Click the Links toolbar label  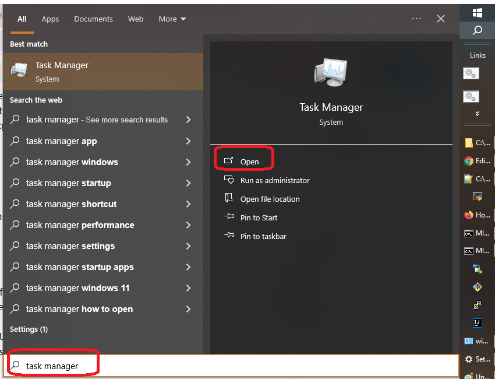(478, 55)
